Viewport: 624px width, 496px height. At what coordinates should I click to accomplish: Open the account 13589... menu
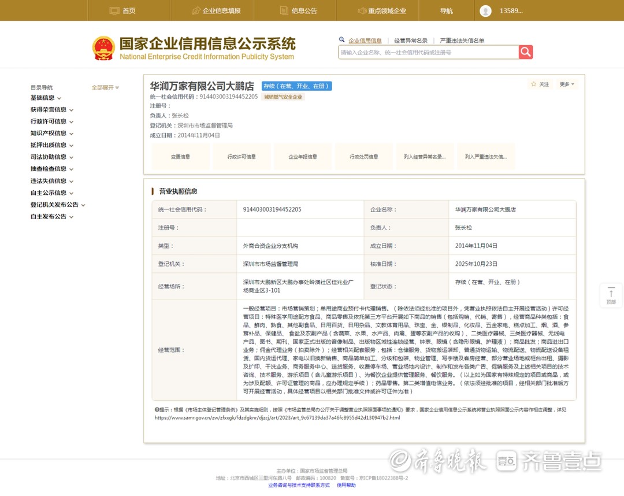(511, 11)
